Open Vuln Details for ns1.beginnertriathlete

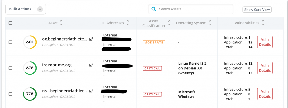point(265,94)
